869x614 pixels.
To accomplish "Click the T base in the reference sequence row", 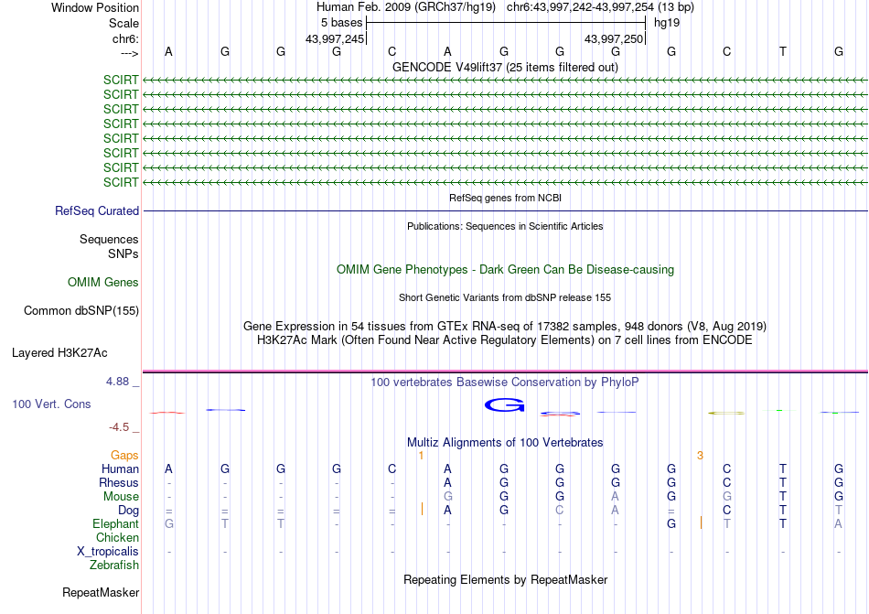I will 782,52.
